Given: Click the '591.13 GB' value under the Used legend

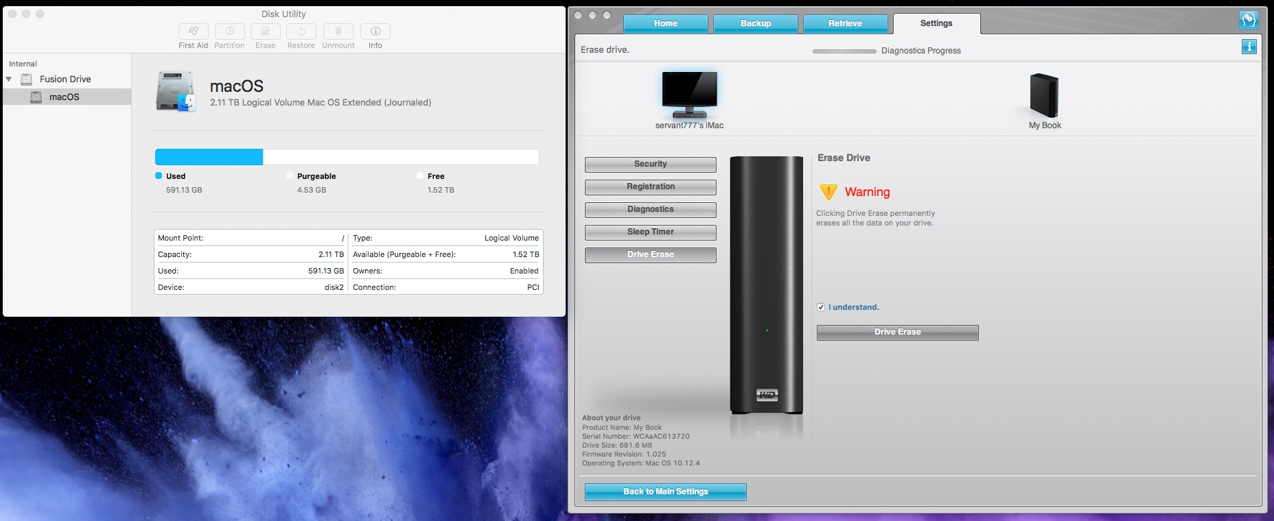Looking at the screenshot, I should [184, 191].
